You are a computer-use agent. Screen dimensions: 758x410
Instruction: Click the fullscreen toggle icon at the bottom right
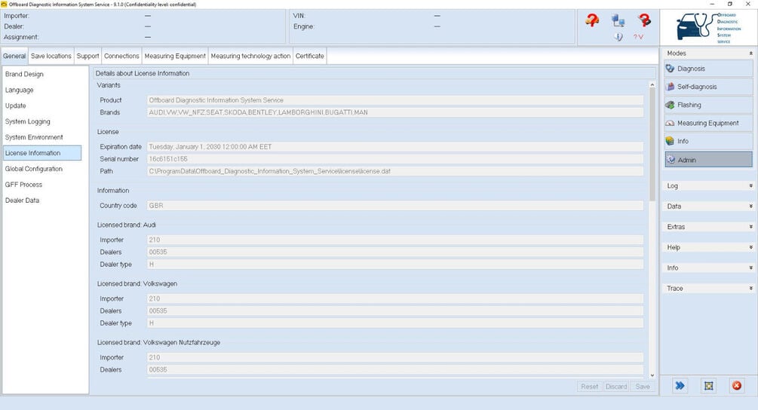(x=709, y=385)
